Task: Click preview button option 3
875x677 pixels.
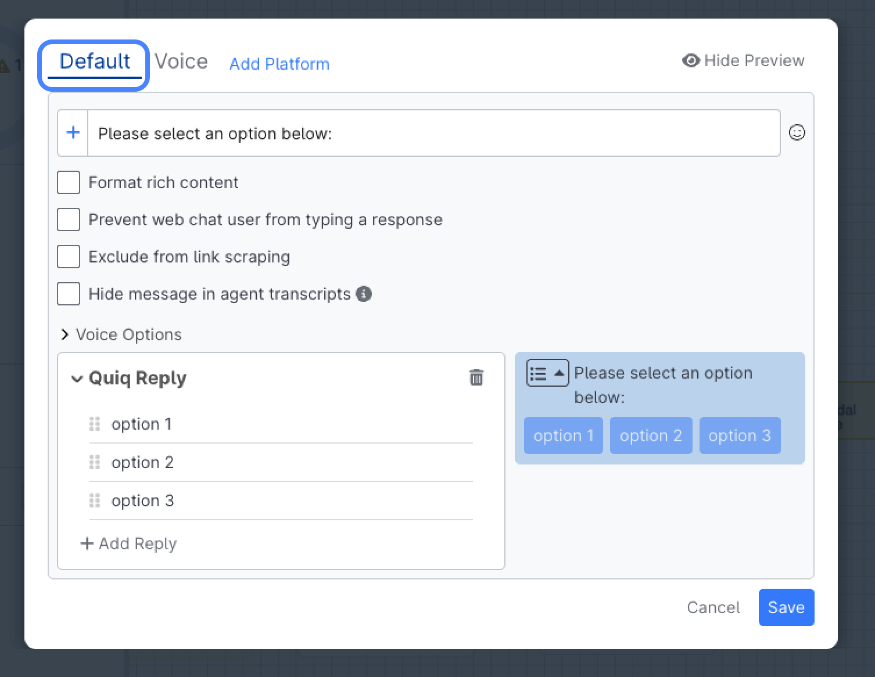Action: pos(740,435)
